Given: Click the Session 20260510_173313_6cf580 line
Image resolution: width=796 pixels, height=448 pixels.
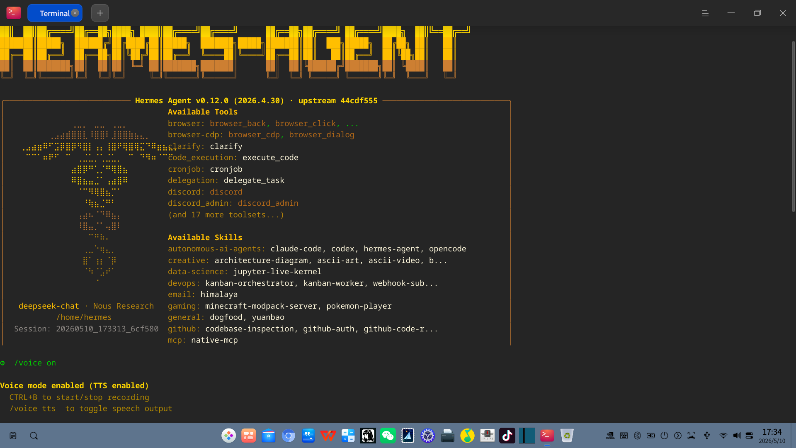Looking at the screenshot, I should [86, 329].
